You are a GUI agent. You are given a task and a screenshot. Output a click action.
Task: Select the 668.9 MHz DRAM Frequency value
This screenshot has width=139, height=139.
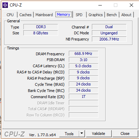pyautogui.click(x=84, y=54)
